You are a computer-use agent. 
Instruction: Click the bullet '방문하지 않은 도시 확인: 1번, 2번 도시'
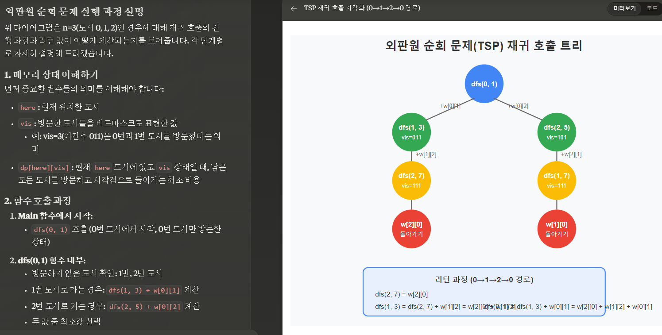pyautogui.click(x=97, y=273)
